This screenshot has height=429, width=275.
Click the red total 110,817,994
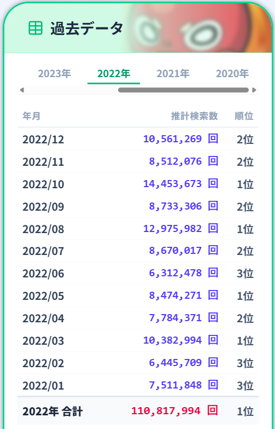[x=166, y=411]
